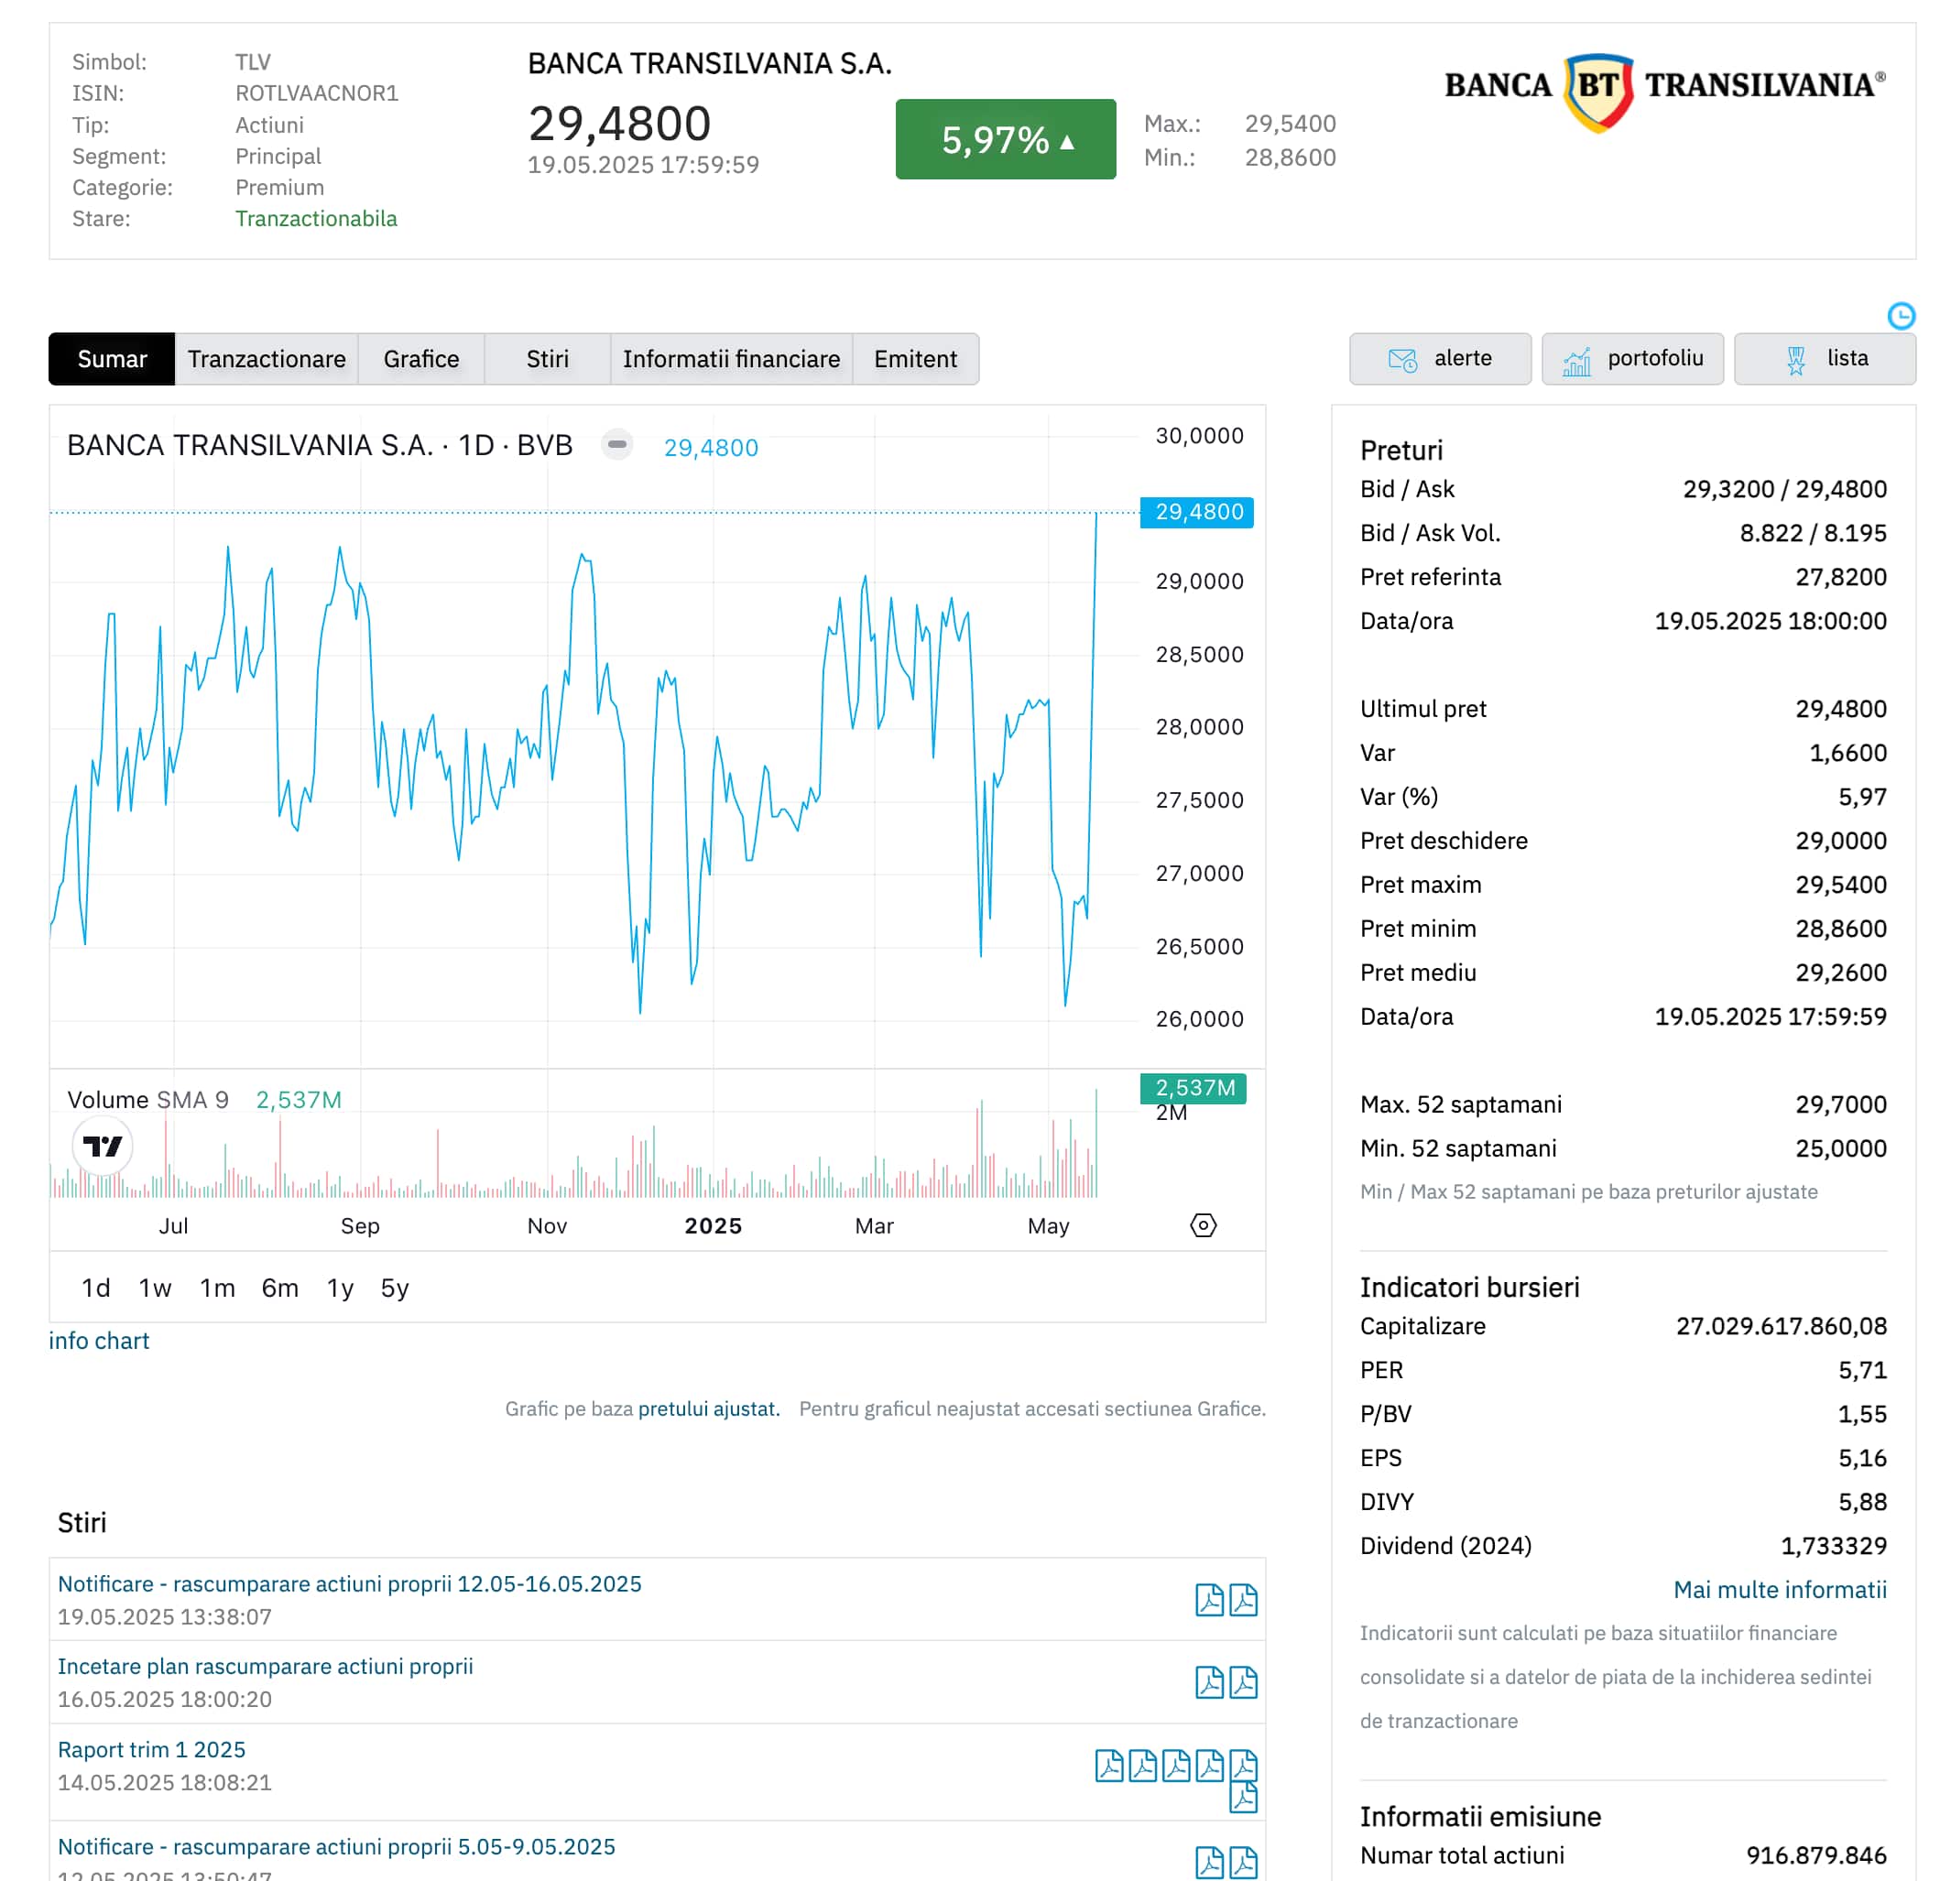Click Capitalizare value 27.029.617.860,08

coord(1781,1326)
